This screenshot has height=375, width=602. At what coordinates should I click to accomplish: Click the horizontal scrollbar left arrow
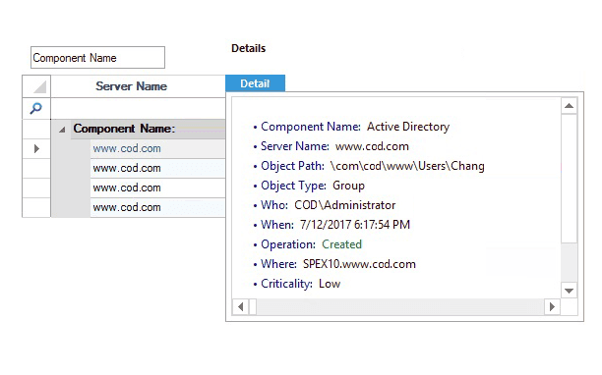pos(241,307)
